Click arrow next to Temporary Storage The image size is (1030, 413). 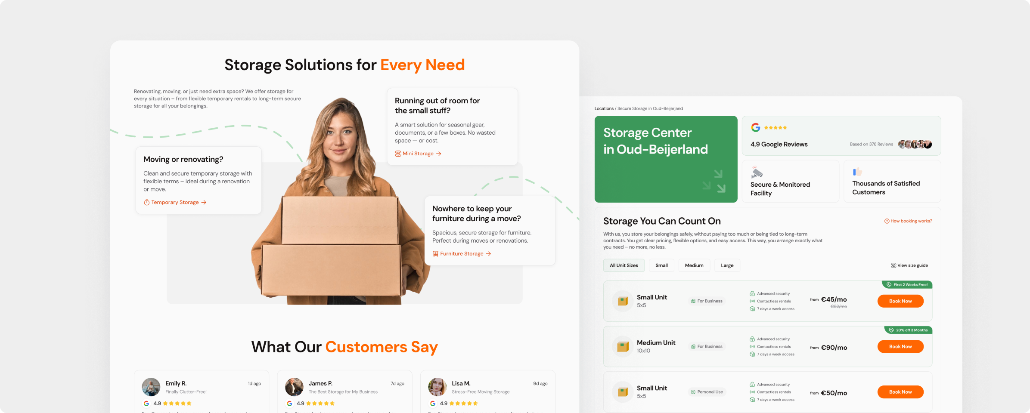[x=204, y=202]
